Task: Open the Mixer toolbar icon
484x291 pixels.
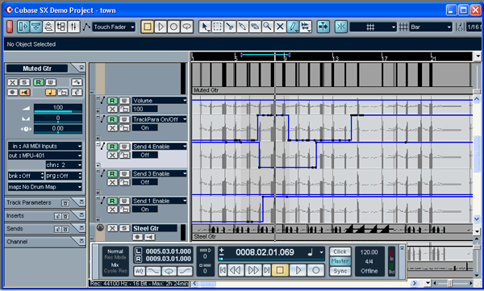Action: click(x=73, y=27)
